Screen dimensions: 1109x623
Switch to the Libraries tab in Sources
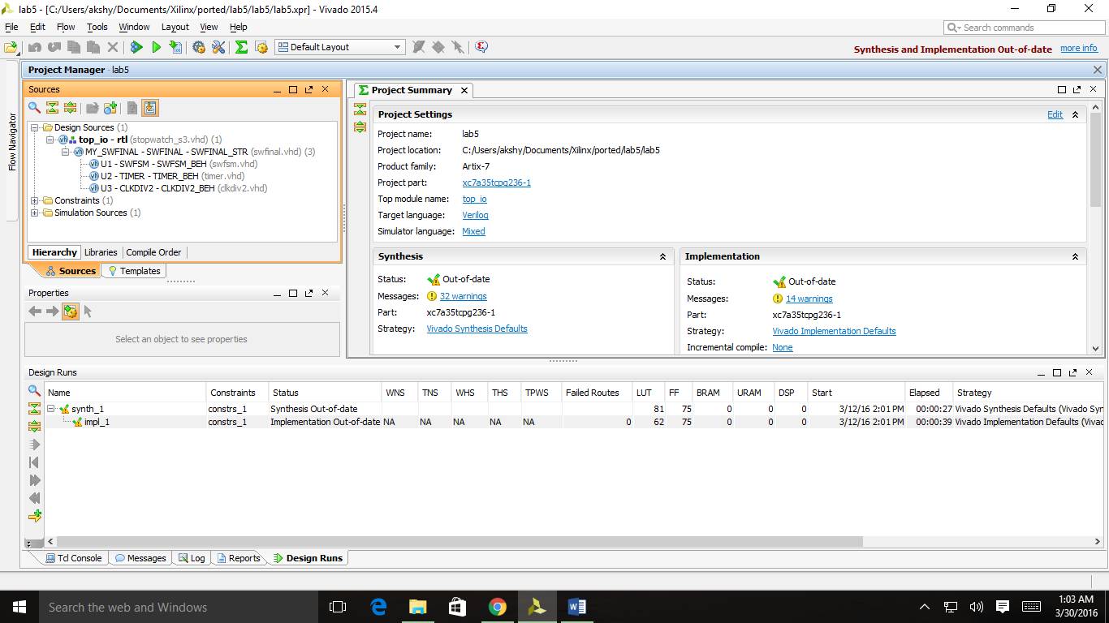click(101, 252)
